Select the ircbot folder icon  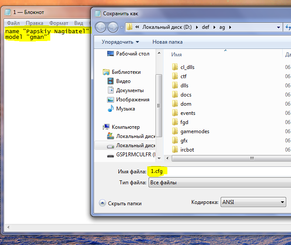(175, 149)
